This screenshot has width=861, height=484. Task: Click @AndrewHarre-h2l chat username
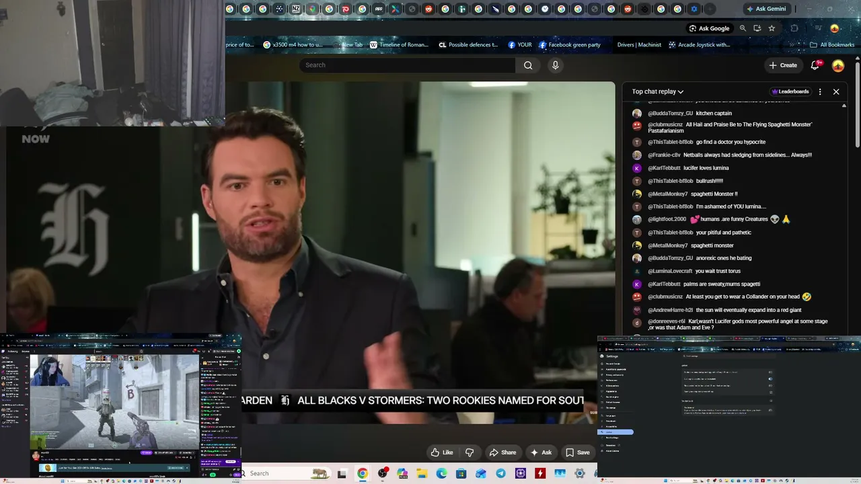click(x=670, y=311)
